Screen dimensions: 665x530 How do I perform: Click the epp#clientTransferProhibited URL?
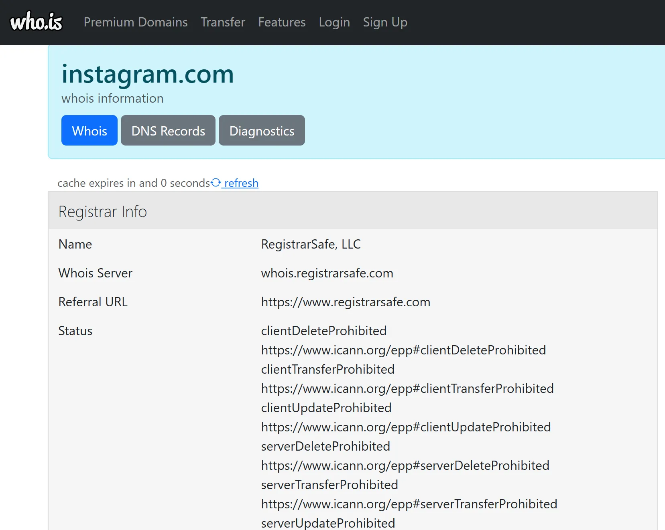click(x=407, y=388)
